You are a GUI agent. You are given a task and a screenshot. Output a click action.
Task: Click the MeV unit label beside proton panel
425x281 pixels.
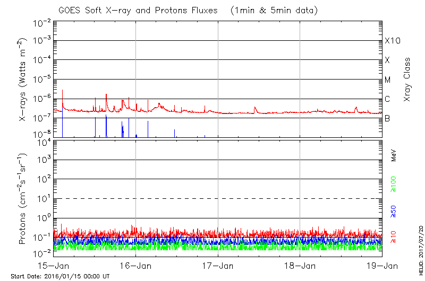click(394, 156)
